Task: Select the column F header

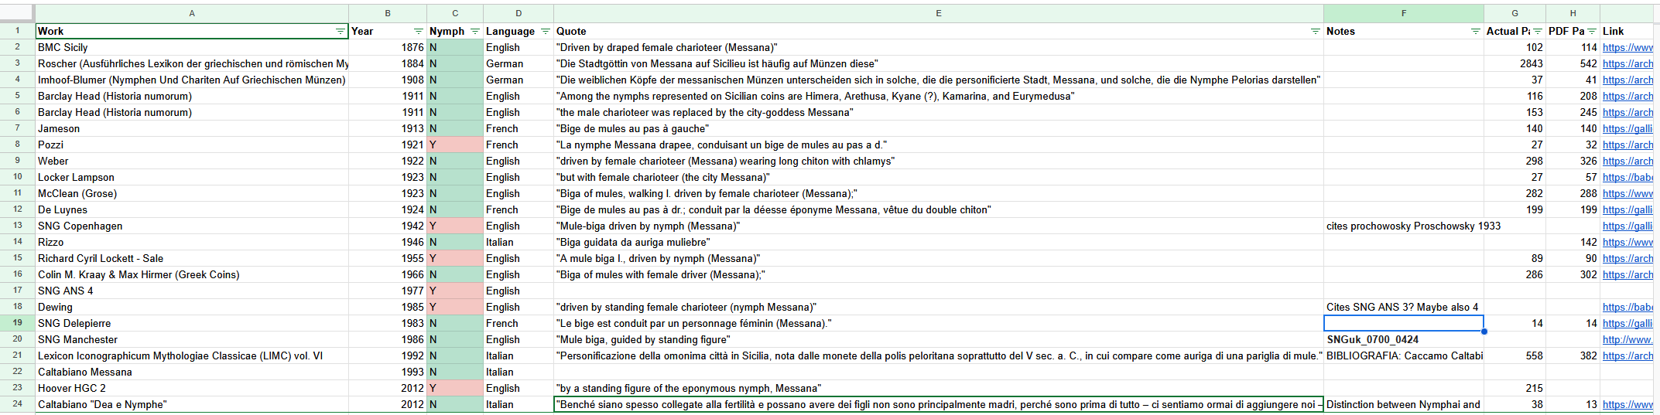Action: click(1403, 13)
